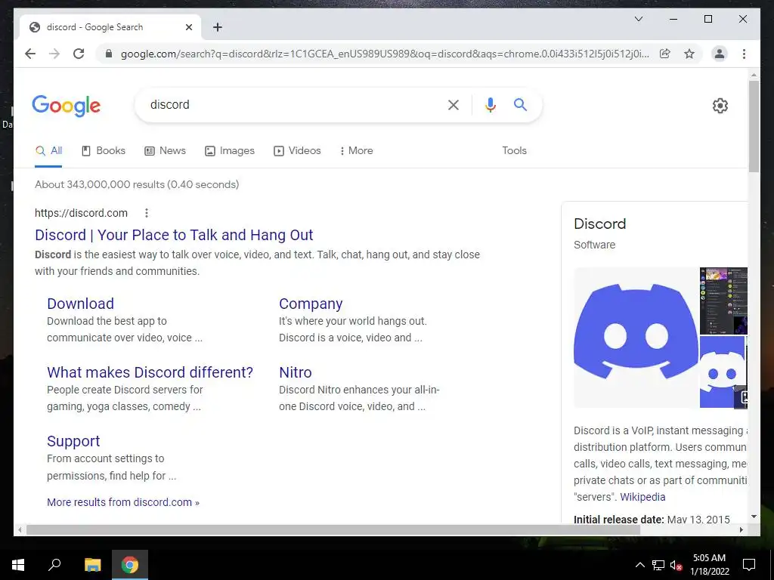Go back to the previous page
Image resolution: width=774 pixels, height=580 pixels.
point(30,54)
